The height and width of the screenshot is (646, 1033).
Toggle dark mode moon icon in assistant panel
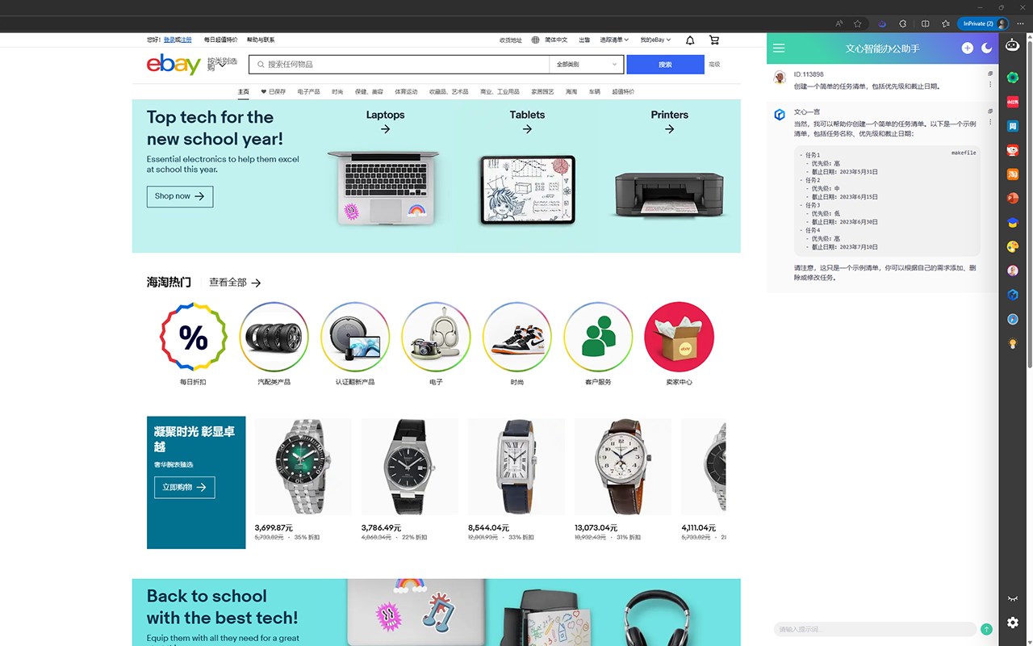point(987,48)
